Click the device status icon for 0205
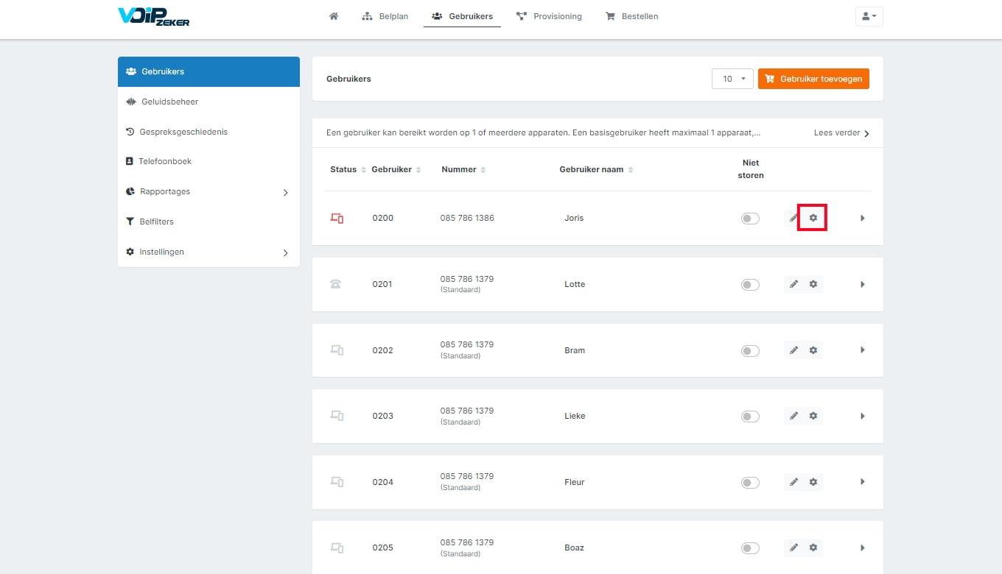 point(337,548)
